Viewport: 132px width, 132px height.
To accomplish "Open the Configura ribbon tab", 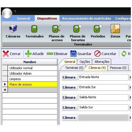I will [123, 18].
